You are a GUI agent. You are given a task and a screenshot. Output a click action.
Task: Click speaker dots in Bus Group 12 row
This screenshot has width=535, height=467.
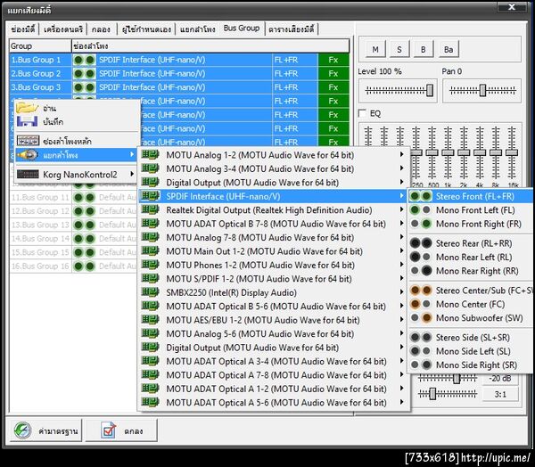[x=84, y=211]
